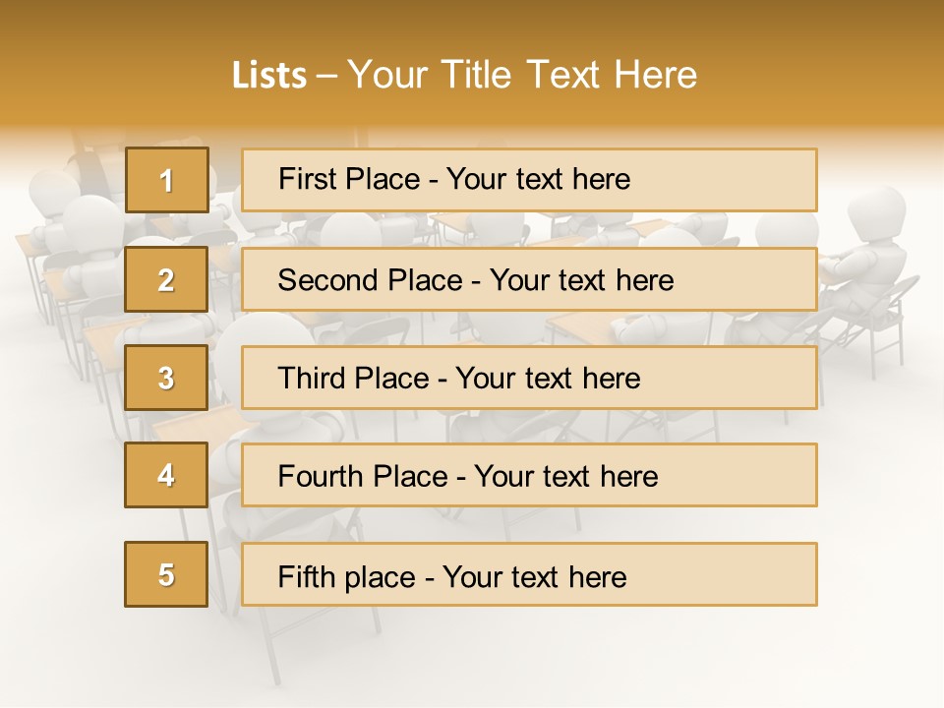Select the "Your Title Text Here" title text

click(x=522, y=75)
